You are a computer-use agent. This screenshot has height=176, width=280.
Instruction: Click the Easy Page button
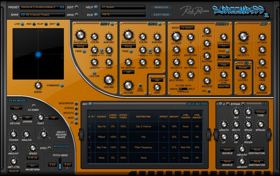coord(161,15)
